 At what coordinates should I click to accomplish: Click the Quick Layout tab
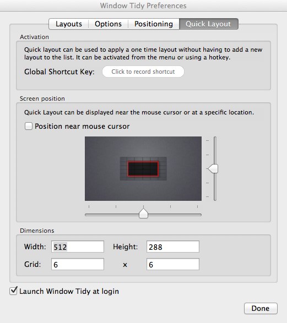[x=209, y=24]
